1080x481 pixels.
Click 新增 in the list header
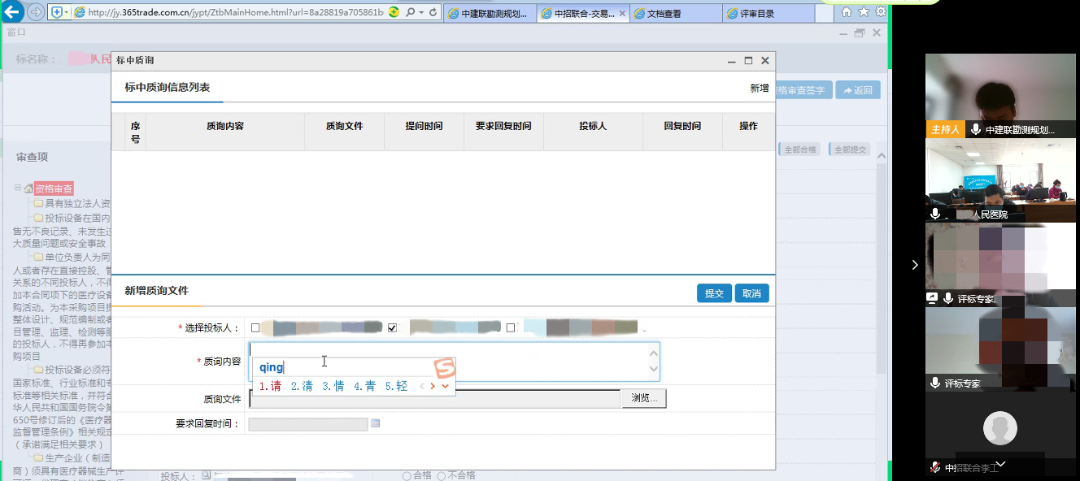click(759, 88)
